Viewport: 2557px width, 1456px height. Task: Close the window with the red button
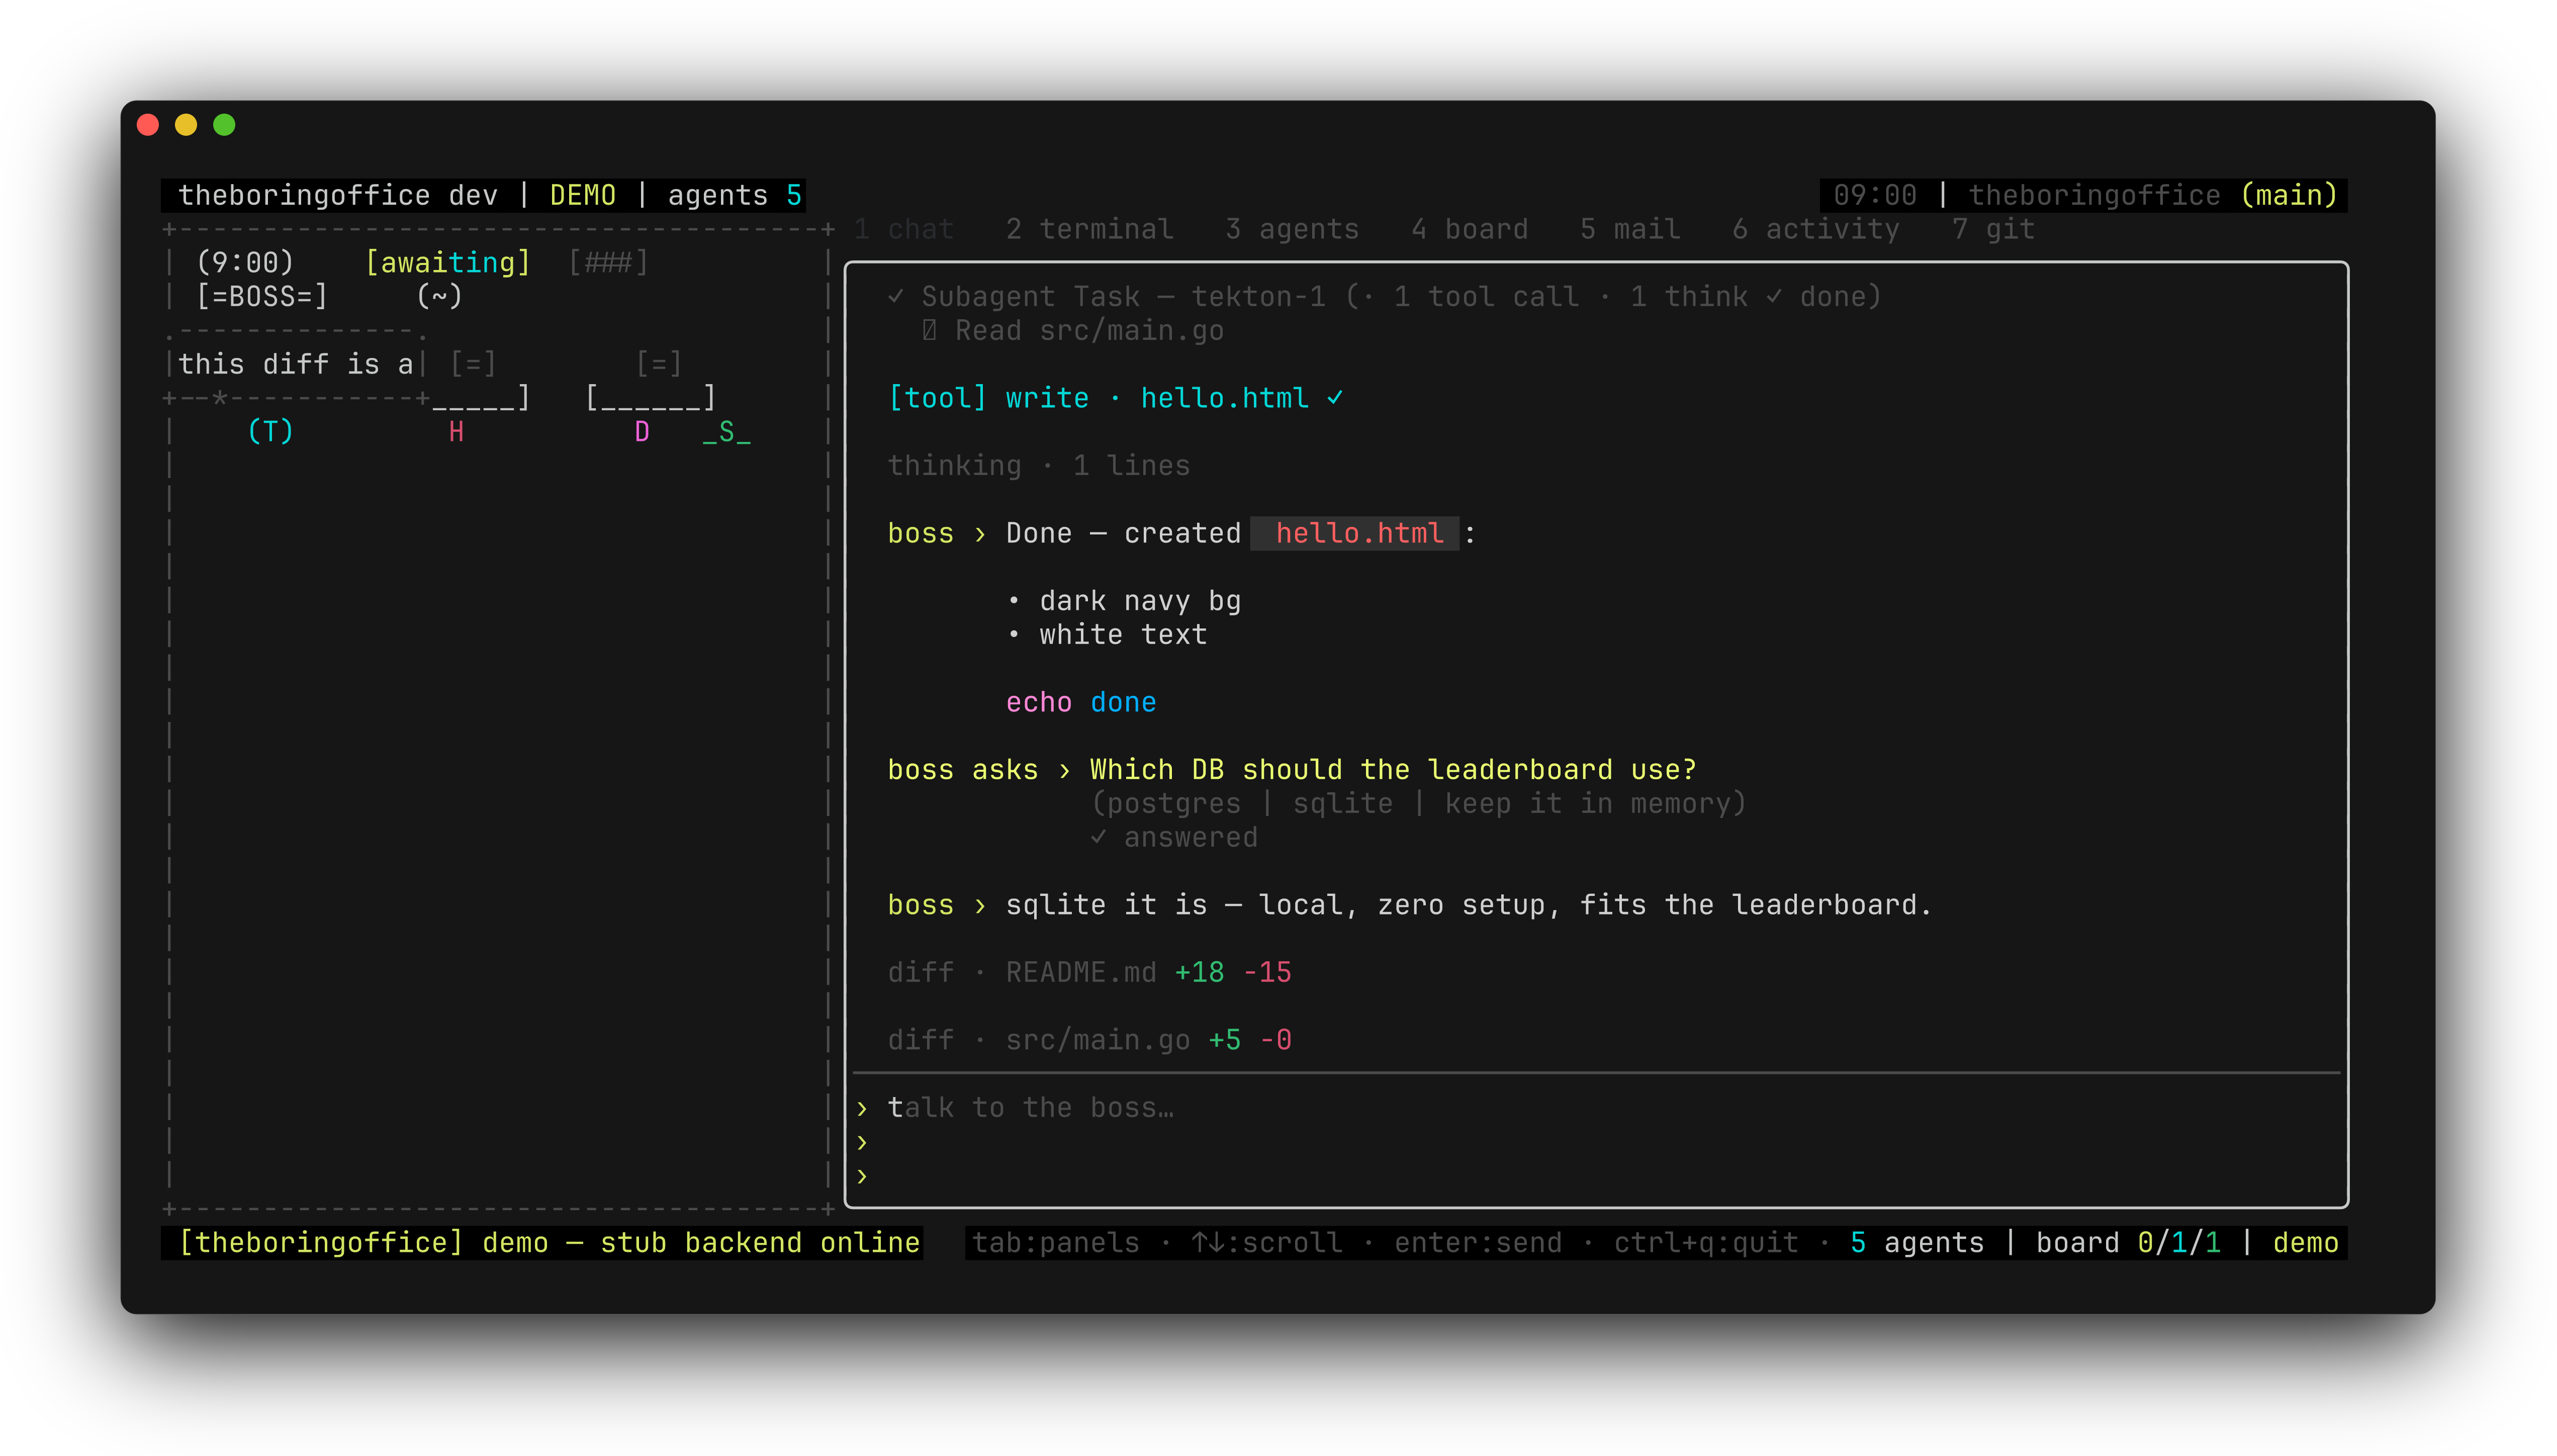[148, 125]
